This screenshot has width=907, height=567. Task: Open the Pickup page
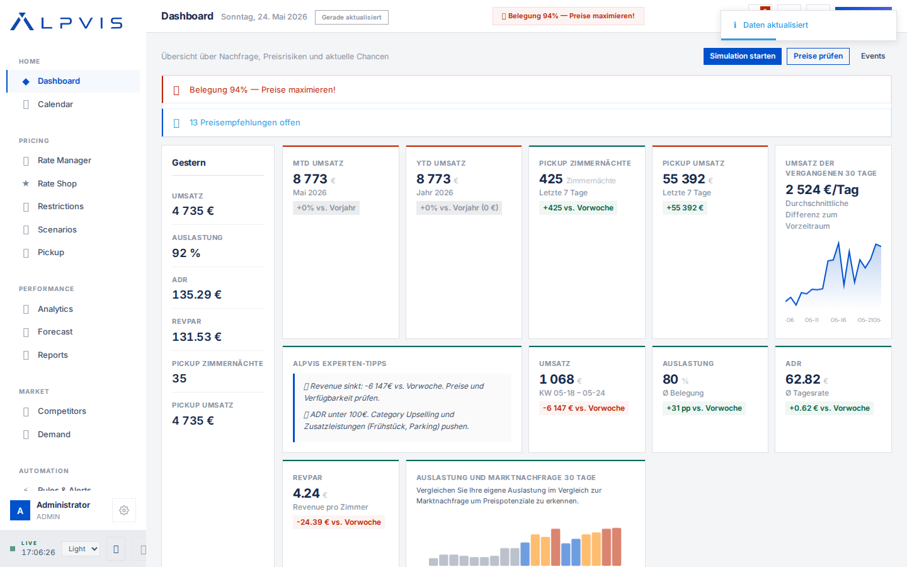tap(74, 253)
